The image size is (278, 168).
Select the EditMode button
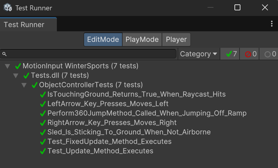[103, 40]
